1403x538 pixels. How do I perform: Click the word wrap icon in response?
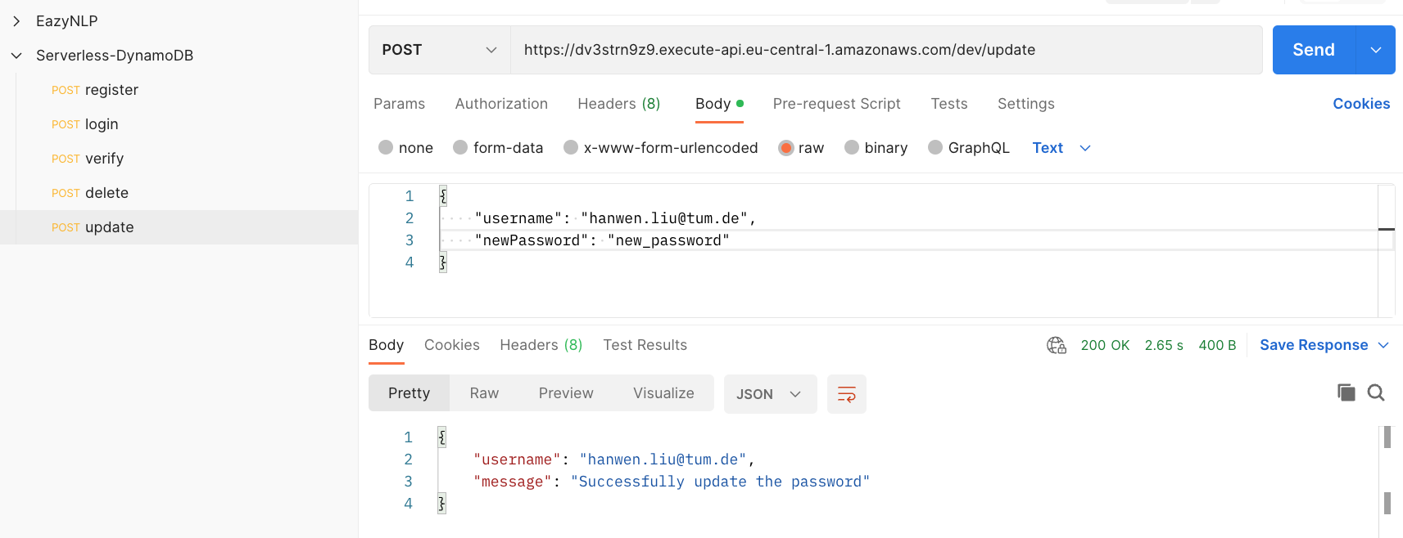(x=846, y=394)
